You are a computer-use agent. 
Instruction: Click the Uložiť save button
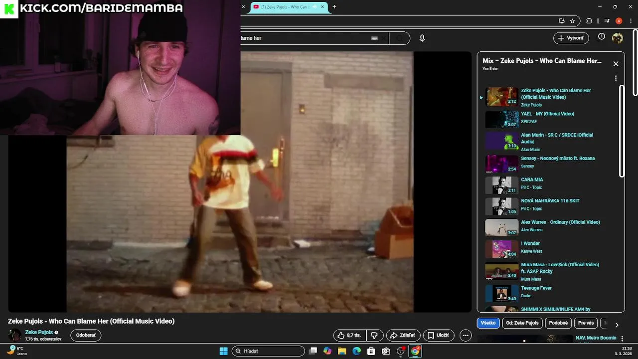point(438,336)
